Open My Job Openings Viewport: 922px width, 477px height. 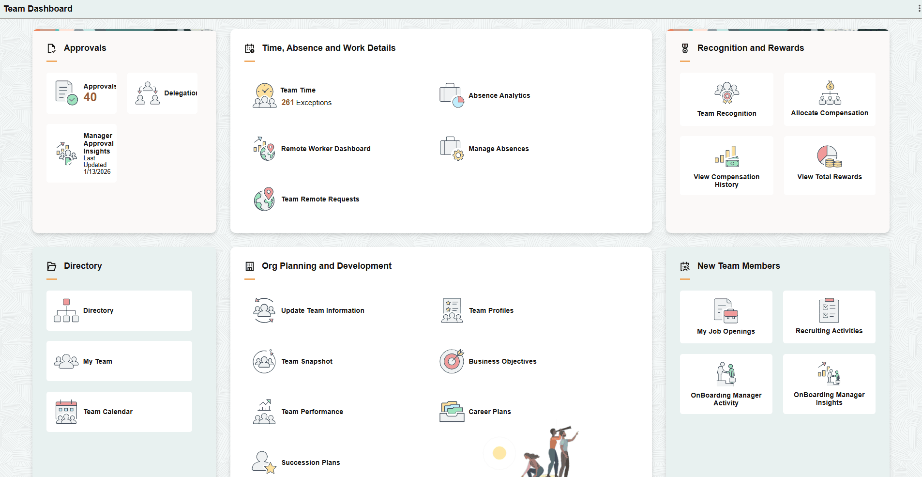726,317
